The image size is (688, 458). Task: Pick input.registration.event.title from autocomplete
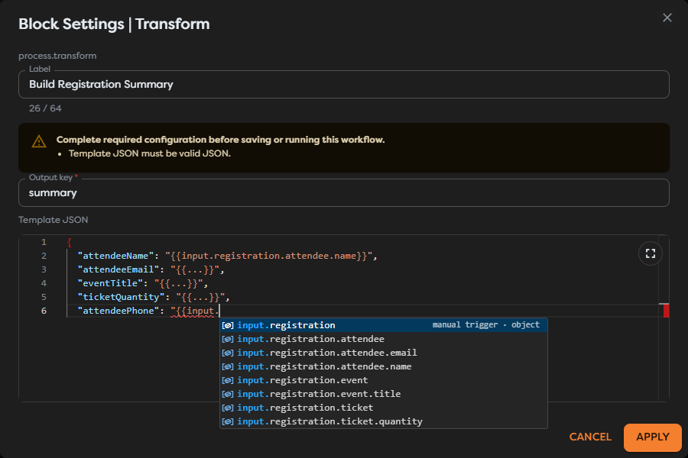point(384,394)
